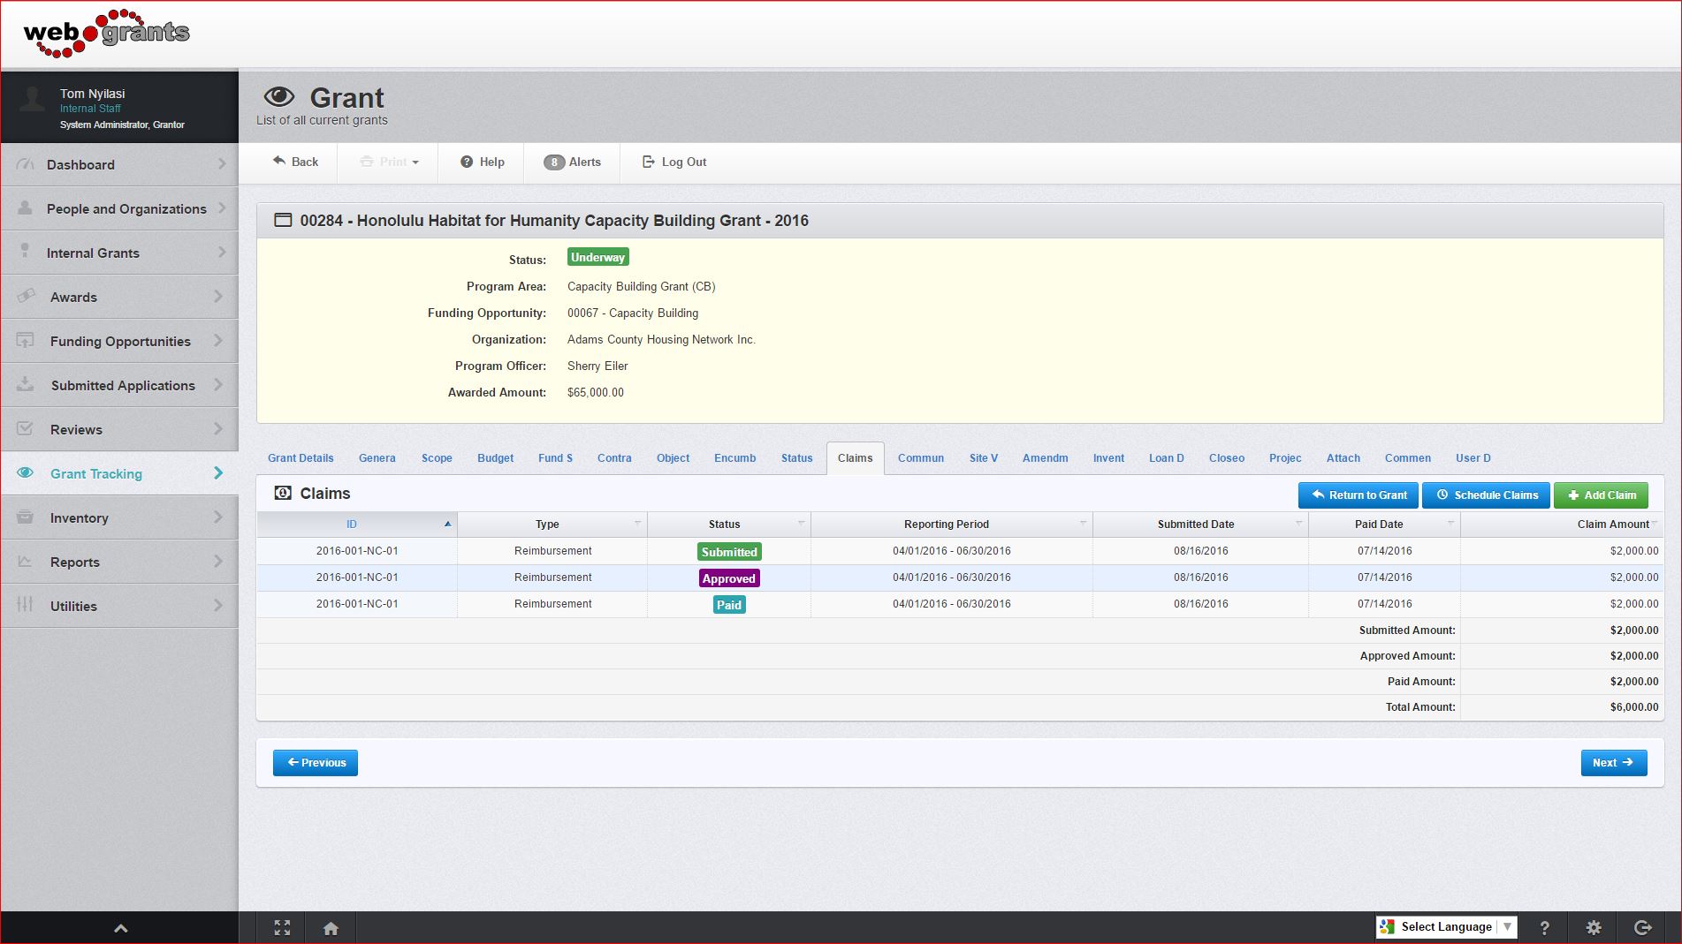
Task: Click the Grant Tracking eye icon
Action: tap(23, 473)
